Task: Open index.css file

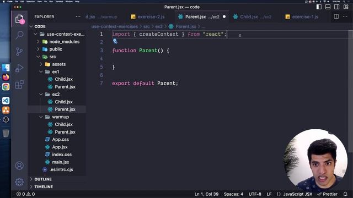Action: 62,155
